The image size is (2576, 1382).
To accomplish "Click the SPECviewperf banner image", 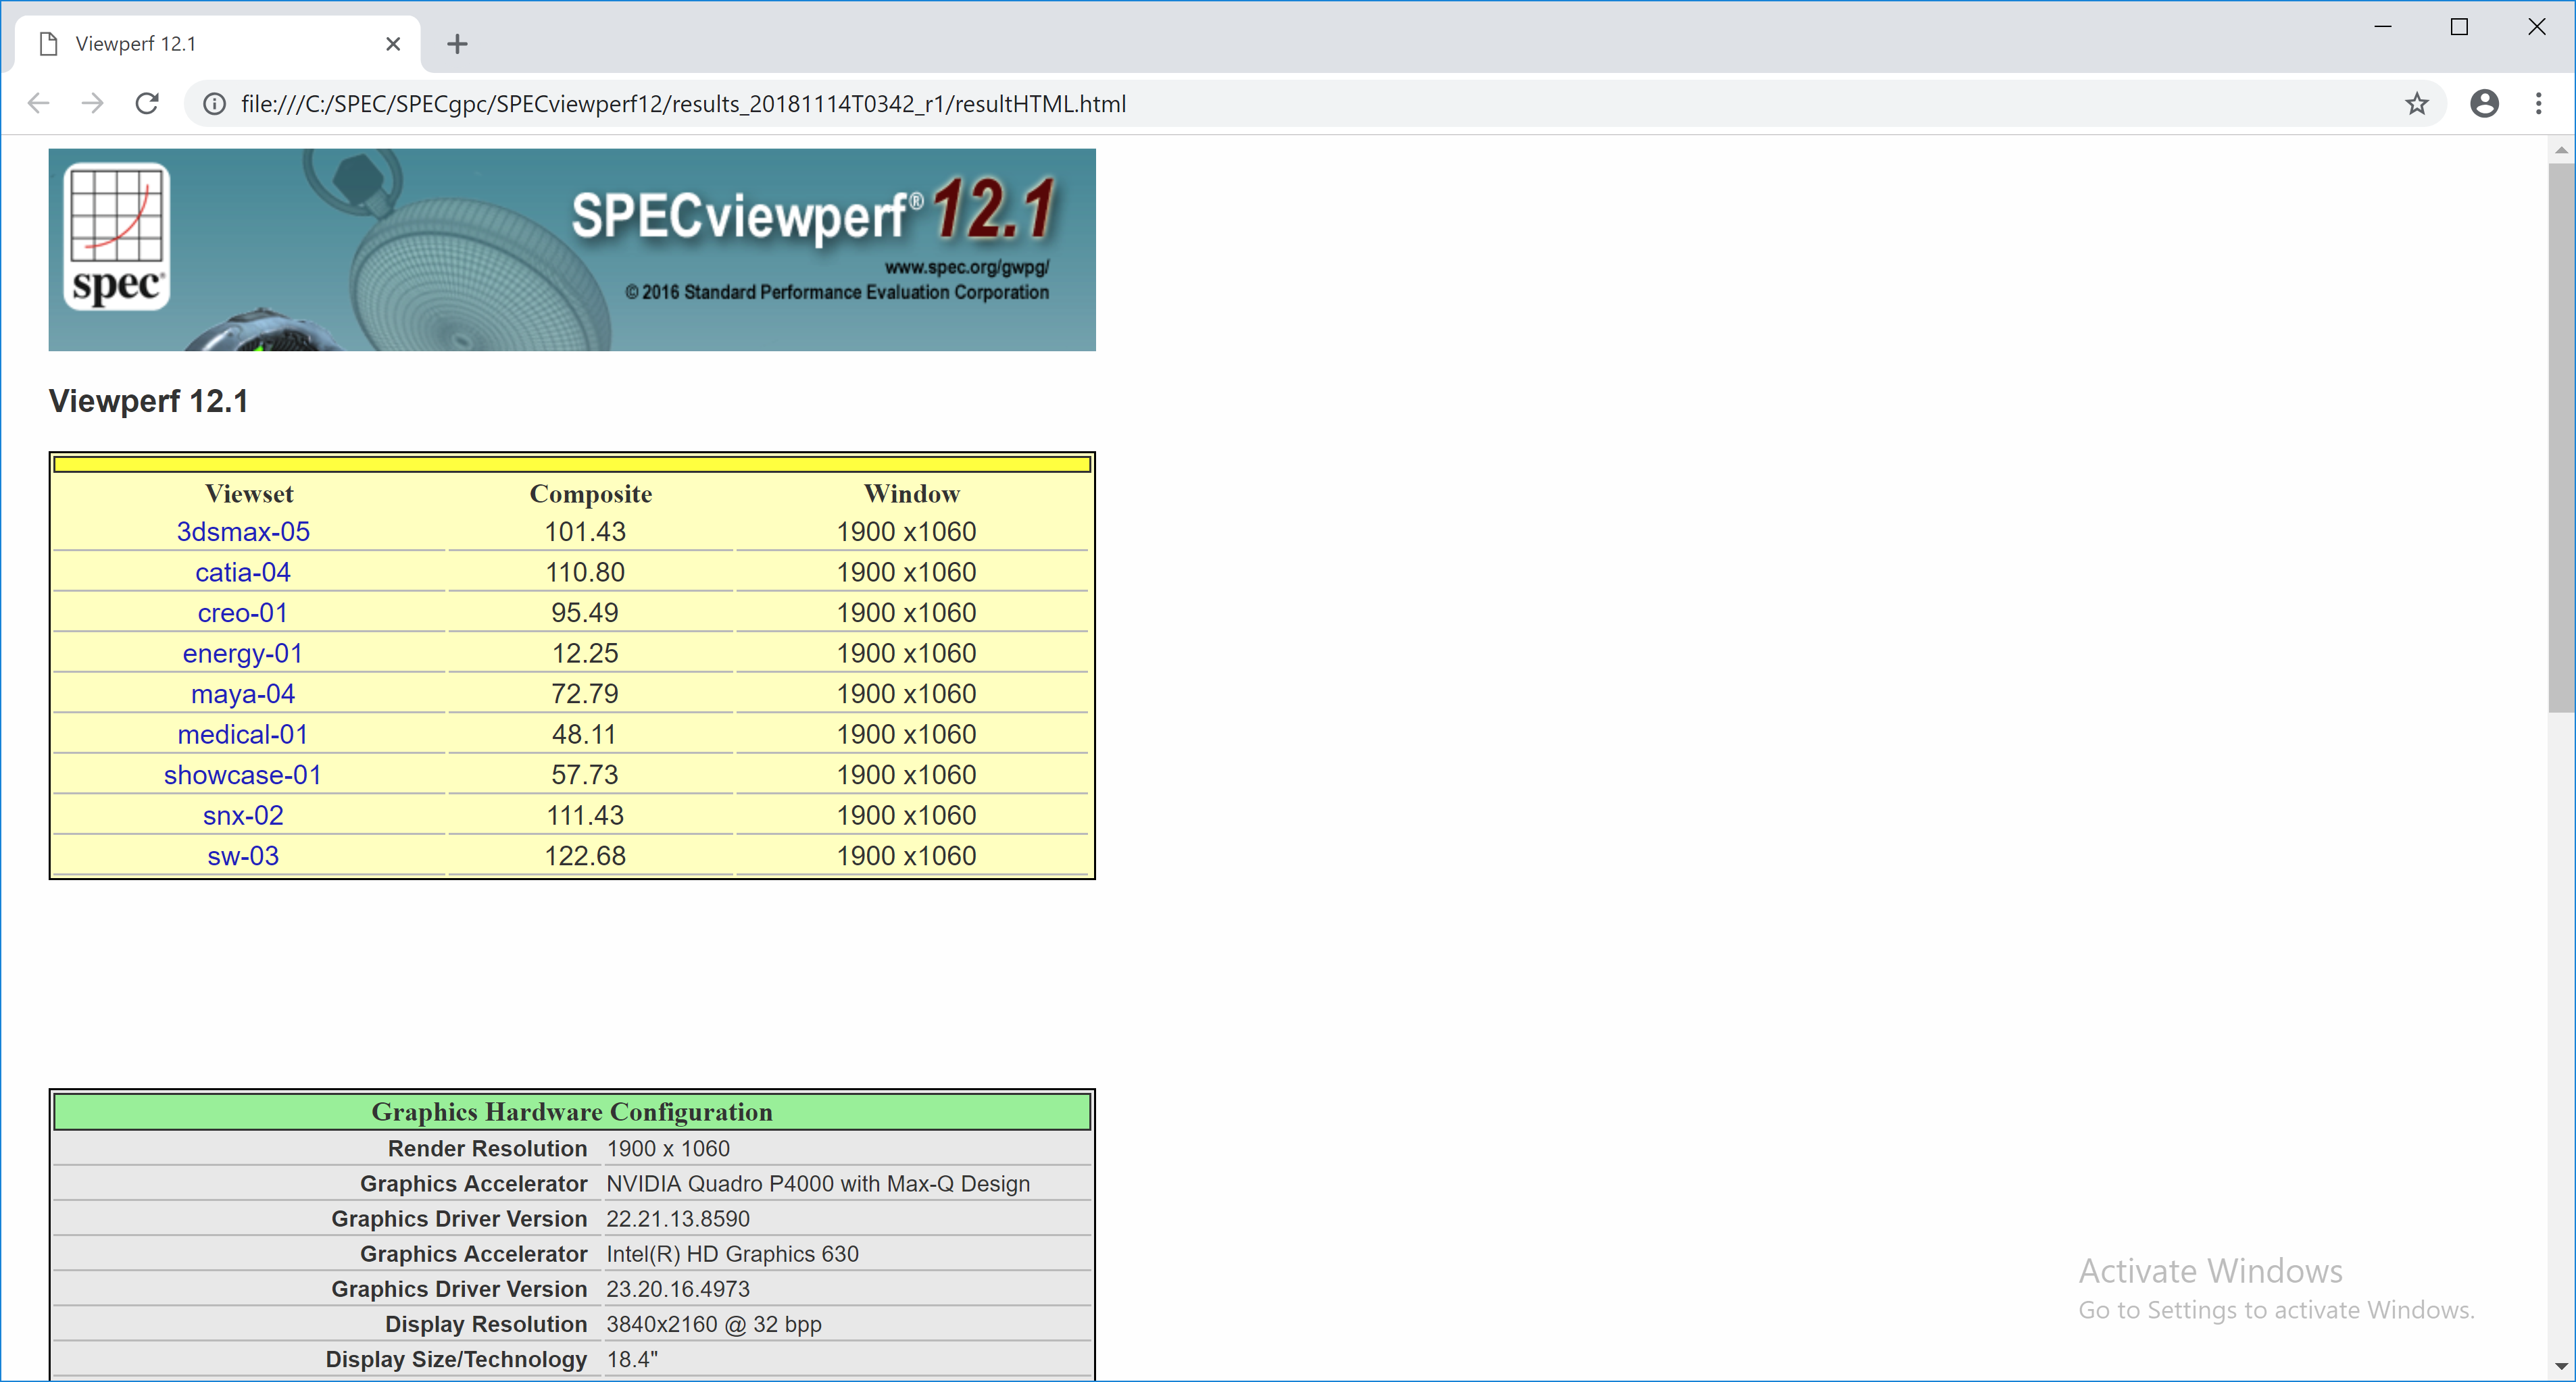I will [572, 250].
